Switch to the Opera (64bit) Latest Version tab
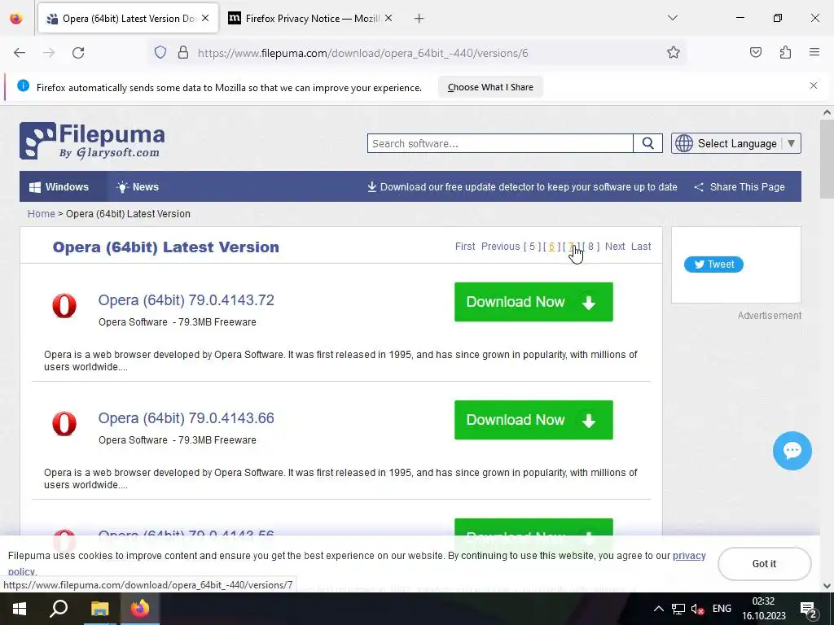Screen dimensions: 834x625 click(128, 18)
